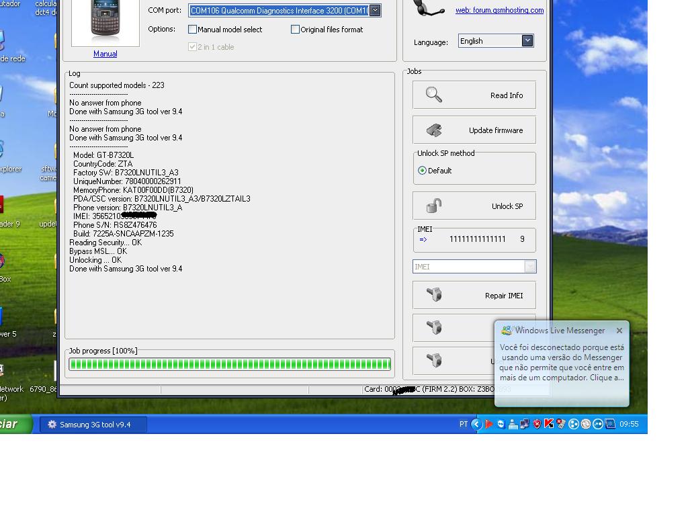The width and height of the screenshot is (688, 516).
Task: Enable Manual model select checkbox
Action: [x=192, y=30]
